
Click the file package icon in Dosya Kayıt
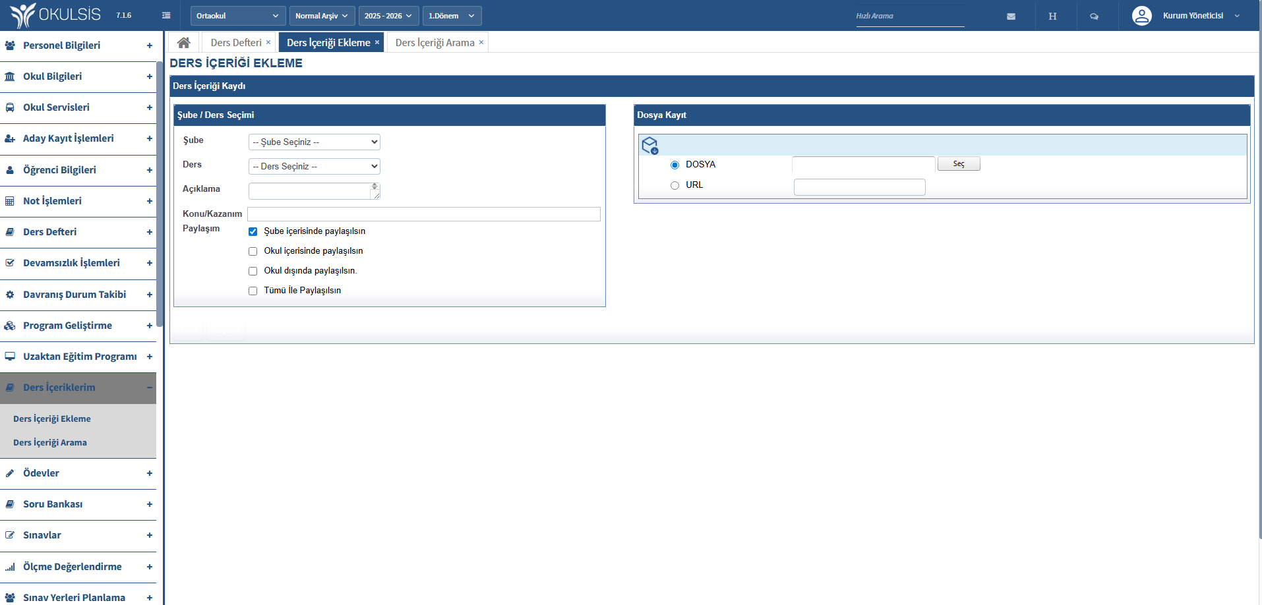649,146
